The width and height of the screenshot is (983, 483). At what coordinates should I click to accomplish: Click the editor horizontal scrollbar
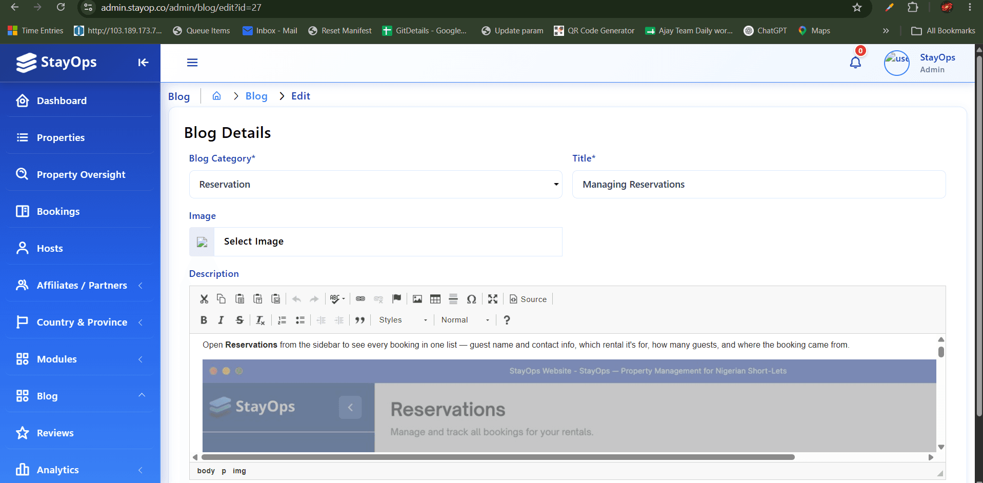pyautogui.click(x=498, y=457)
